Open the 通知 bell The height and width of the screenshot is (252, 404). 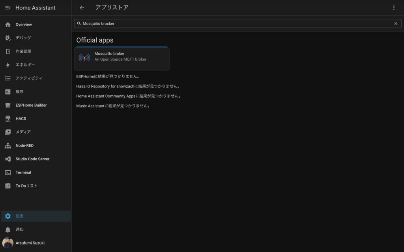pos(7,230)
